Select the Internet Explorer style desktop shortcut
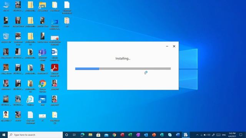246x138 pixels. [30, 100]
